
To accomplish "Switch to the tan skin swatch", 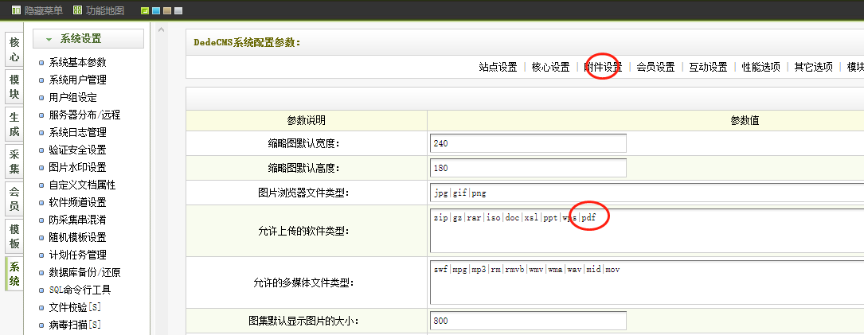I will [167, 11].
